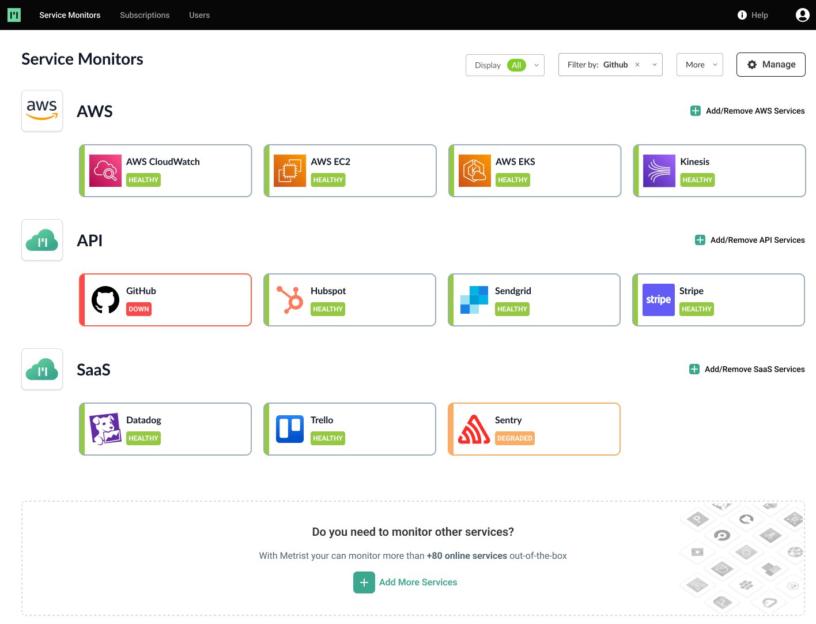Click the plus icon beside Add/Remove SaaS Services

click(694, 369)
